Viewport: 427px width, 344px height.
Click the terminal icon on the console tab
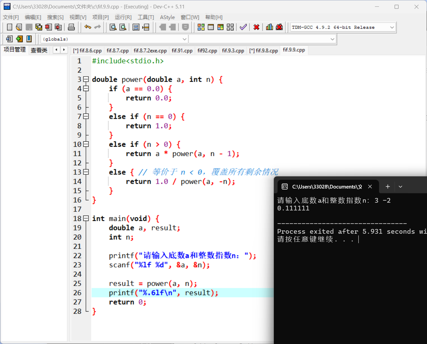[x=285, y=187]
